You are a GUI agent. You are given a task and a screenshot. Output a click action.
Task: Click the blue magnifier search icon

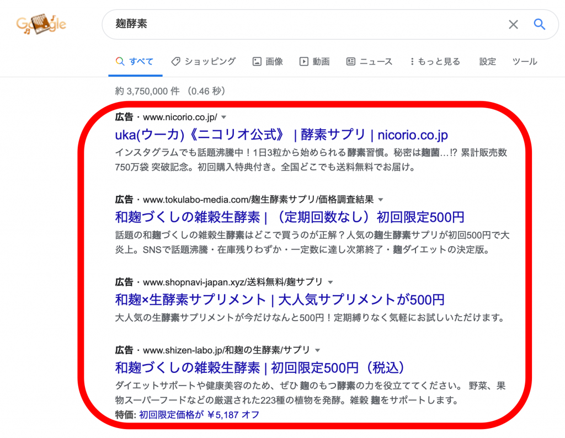540,24
